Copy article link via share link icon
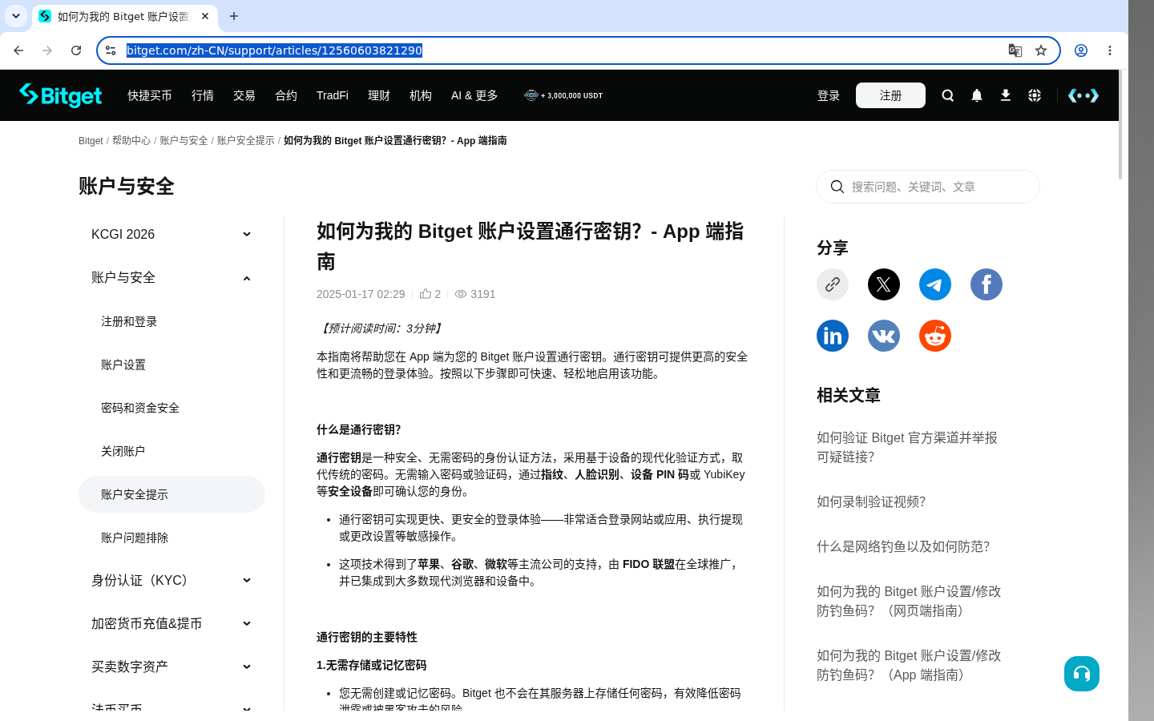1154x721 pixels. tap(833, 284)
